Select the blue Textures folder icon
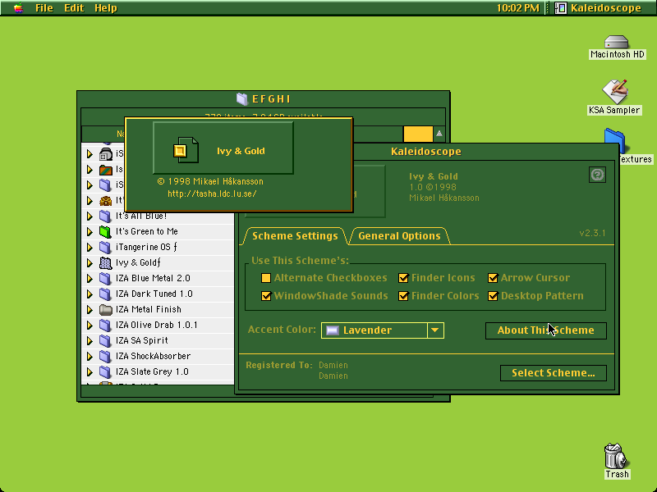Image resolution: width=657 pixels, height=492 pixels. (x=614, y=141)
